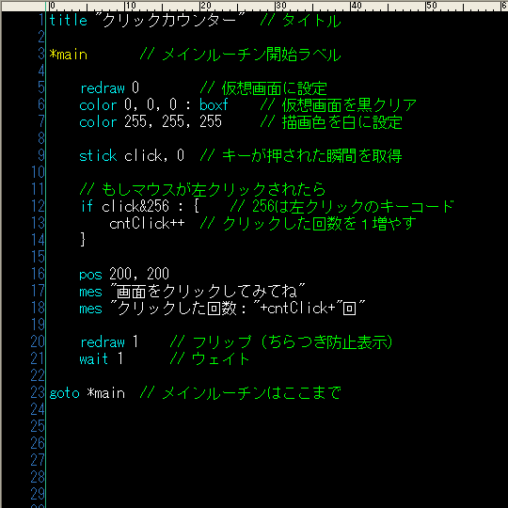Image resolution: width=508 pixels, height=508 pixels.
Task: Click line number 25 in the gutter
Action: point(38,426)
